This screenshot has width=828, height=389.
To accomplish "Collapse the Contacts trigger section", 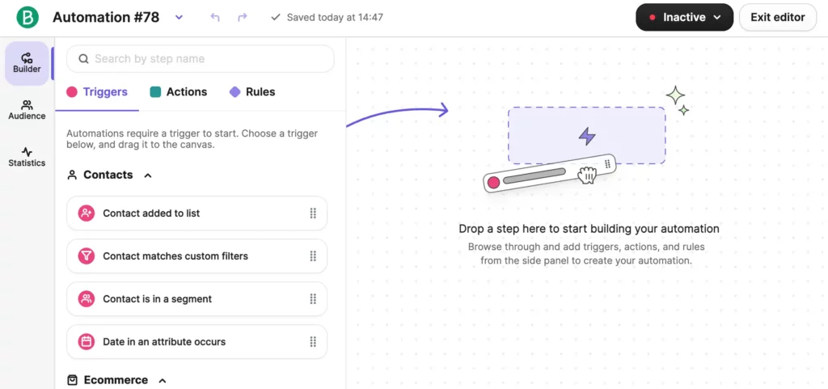I will (x=148, y=175).
